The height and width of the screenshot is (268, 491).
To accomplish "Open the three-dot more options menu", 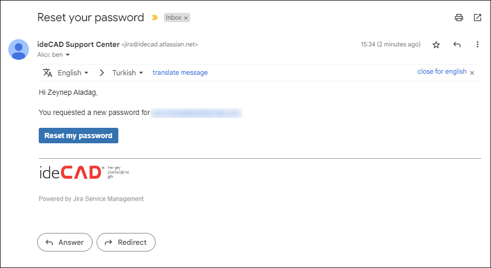I will 477,45.
